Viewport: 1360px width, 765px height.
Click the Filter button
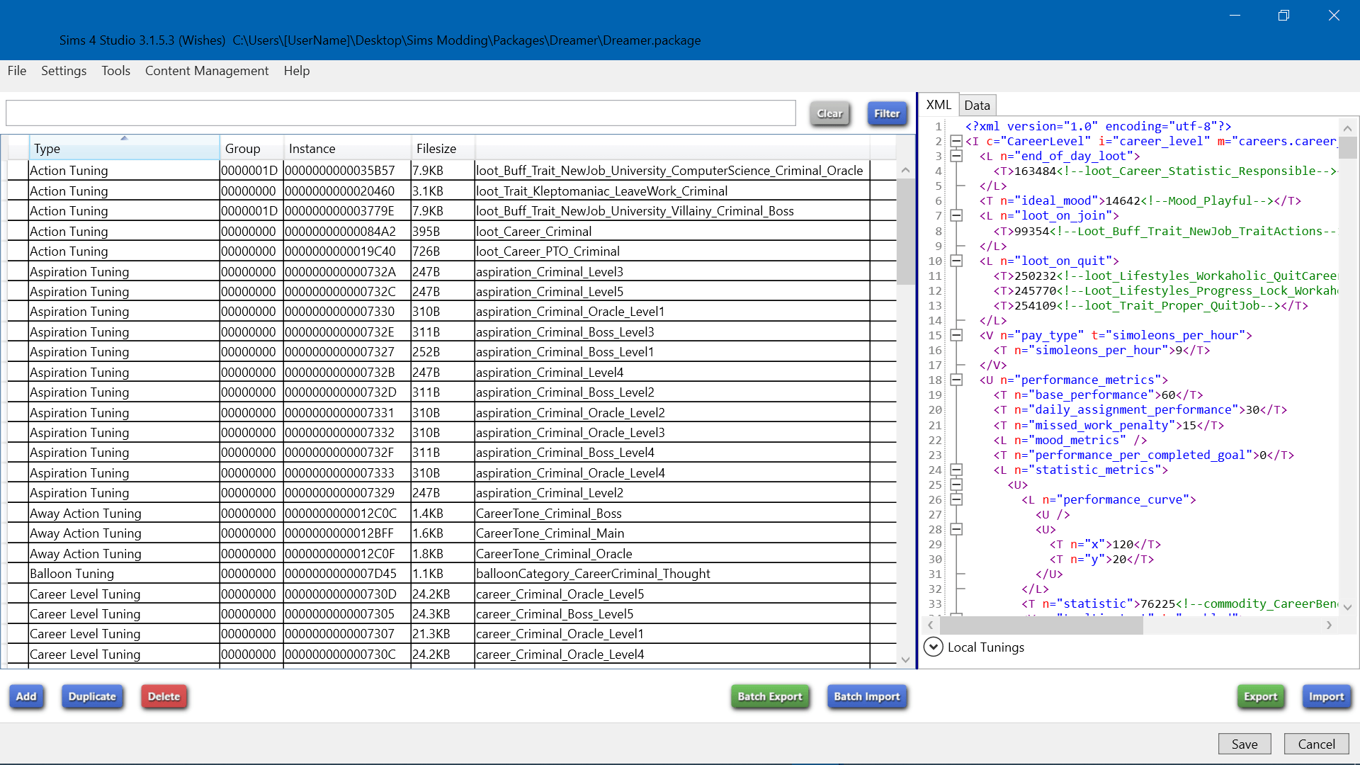click(x=887, y=113)
